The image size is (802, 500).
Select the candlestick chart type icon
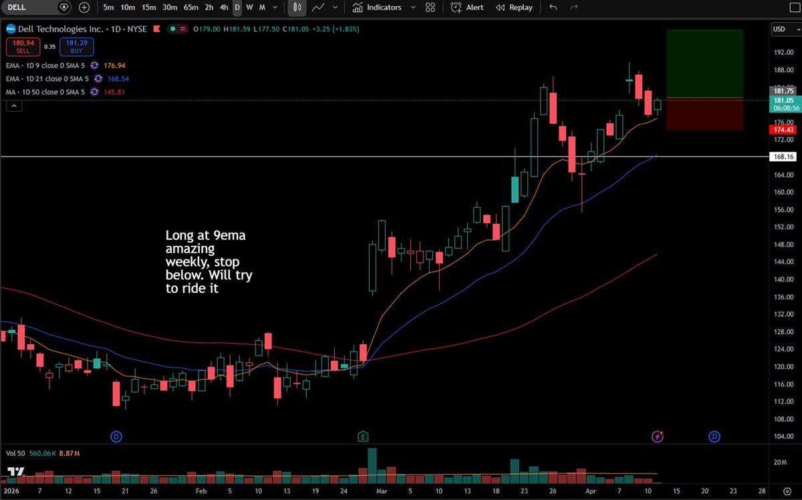click(298, 7)
